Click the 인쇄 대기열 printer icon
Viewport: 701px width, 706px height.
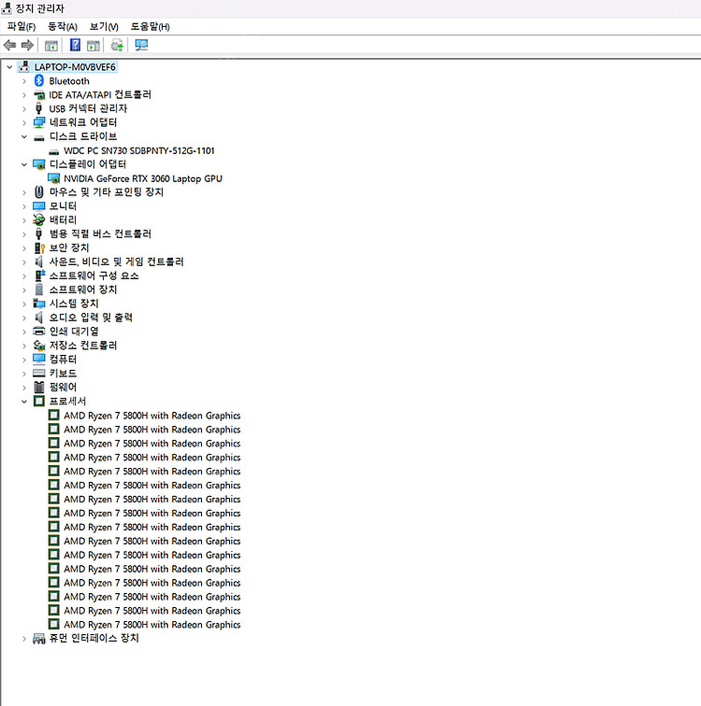coord(39,332)
